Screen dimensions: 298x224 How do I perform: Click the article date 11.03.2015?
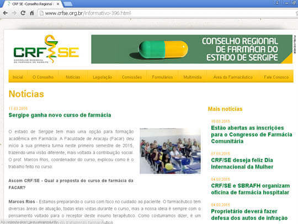(x=18, y=108)
